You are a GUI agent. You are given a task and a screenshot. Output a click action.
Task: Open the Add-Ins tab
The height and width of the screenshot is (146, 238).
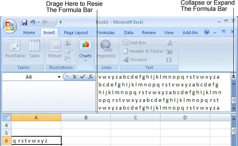[x=190, y=33]
